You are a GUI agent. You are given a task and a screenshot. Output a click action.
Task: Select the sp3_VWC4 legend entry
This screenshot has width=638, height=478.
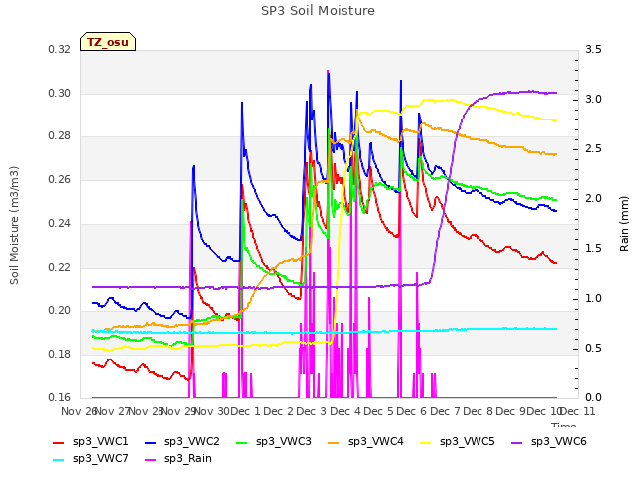tap(366, 441)
